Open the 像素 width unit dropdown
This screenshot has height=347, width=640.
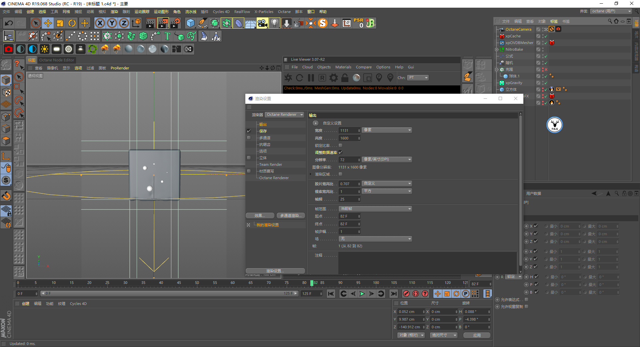tap(387, 130)
